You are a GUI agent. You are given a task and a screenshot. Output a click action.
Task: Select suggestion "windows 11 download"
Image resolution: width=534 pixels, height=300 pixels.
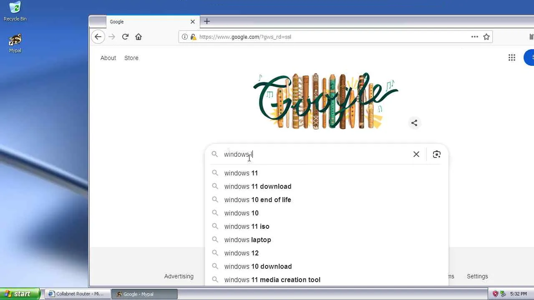coord(327,186)
